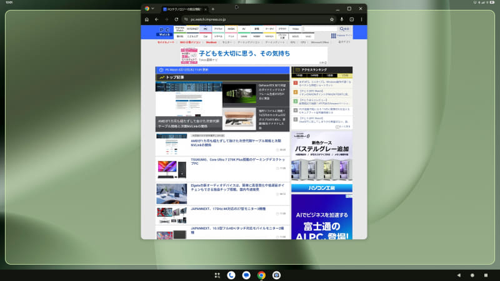Screen dimensions: 500x281
Task: Tap the Android home circle button
Action: [x=472, y=275]
